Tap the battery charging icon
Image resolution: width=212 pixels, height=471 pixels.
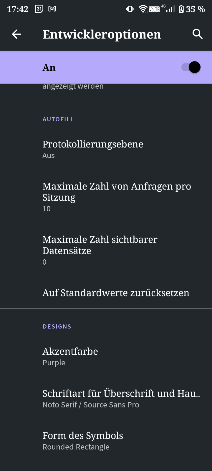(181, 9)
